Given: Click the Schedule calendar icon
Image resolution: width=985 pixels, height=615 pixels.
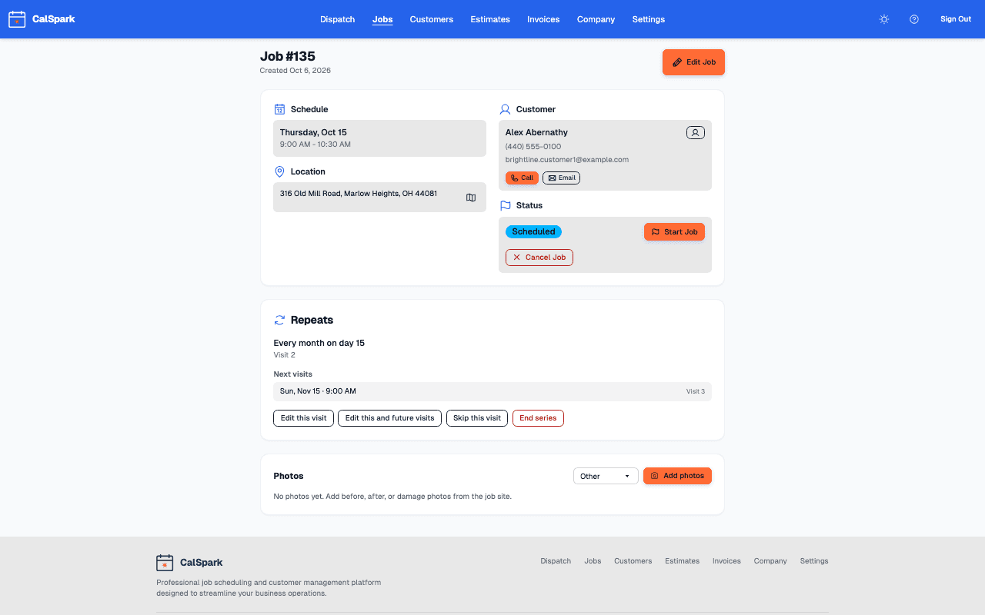Looking at the screenshot, I should [x=279, y=109].
